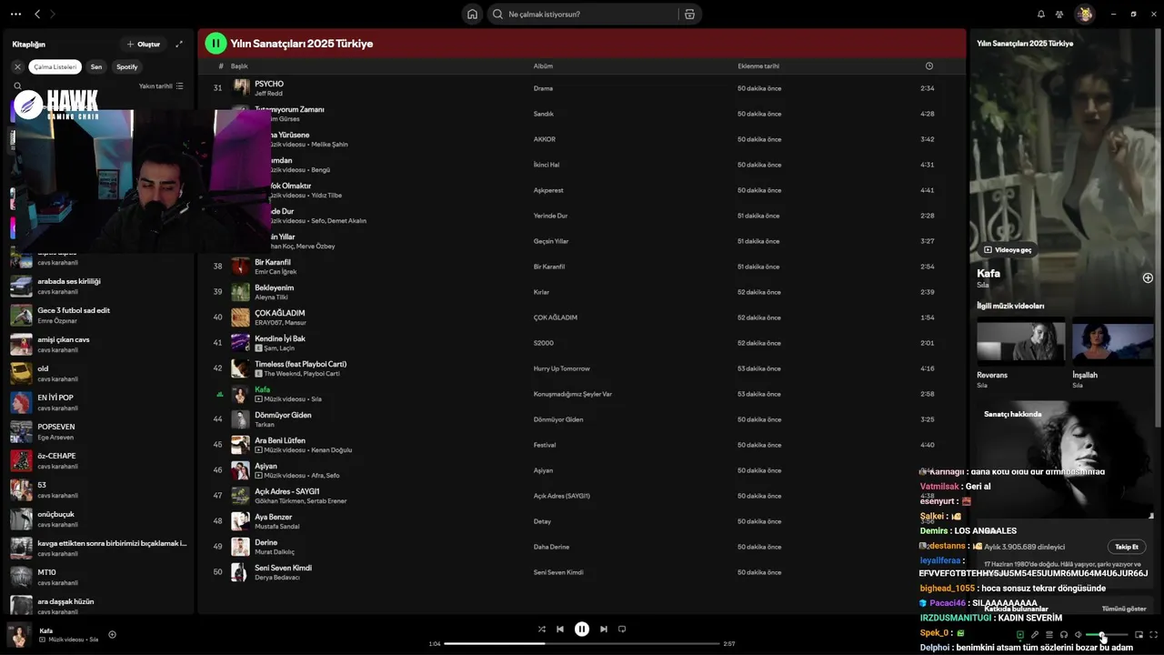Open the profile avatar menu
The image size is (1164, 655).
pyautogui.click(x=1084, y=14)
